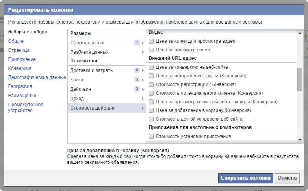Click the "3" count badge next to Действия
The image size is (308, 191).
tap(137, 89)
